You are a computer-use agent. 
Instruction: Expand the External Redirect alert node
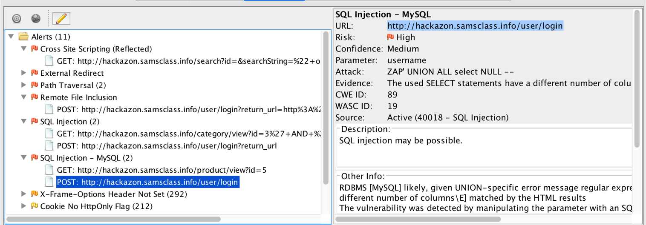tap(24, 73)
